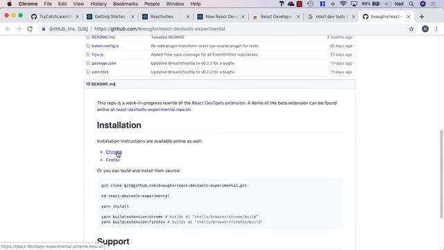Open the 'Re-add plugin-transform-react-jsx-source' commit

205,46
